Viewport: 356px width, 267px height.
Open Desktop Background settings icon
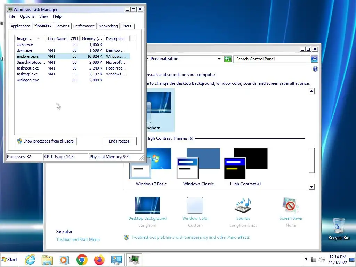point(147,205)
